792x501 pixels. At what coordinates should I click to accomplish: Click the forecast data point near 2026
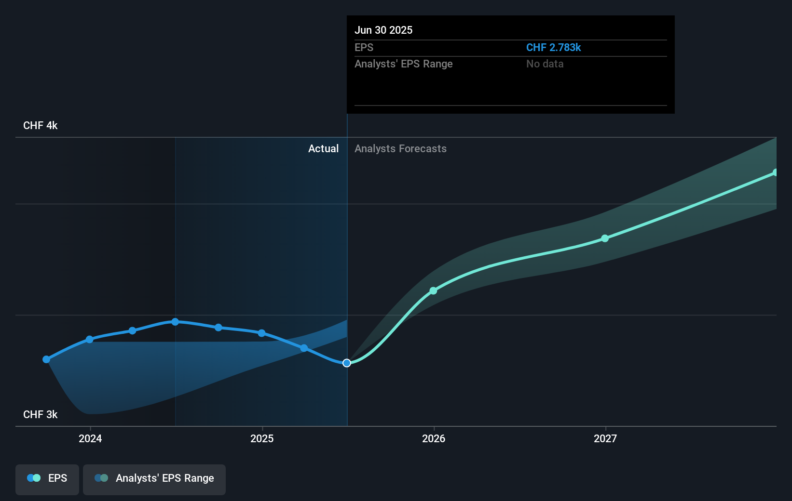pyautogui.click(x=433, y=290)
